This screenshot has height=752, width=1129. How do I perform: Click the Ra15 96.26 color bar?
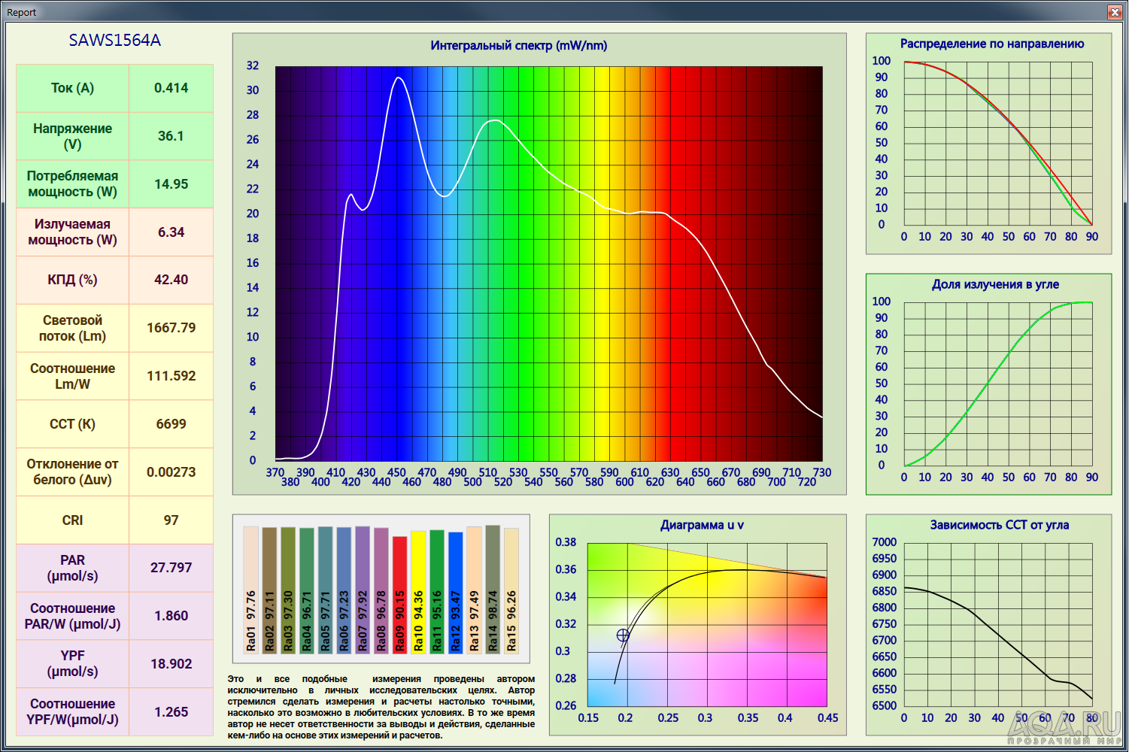click(511, 590)
